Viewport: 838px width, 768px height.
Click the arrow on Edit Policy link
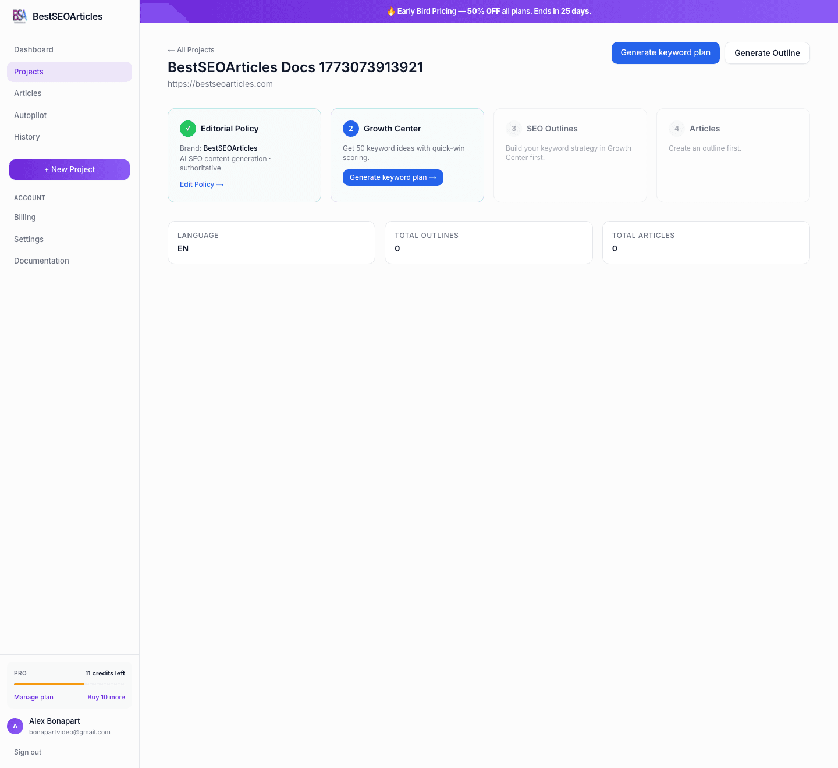(219, 184)
